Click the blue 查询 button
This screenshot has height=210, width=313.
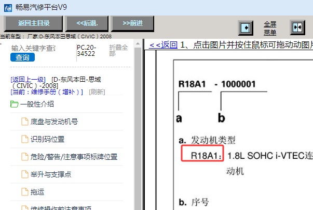tap(22, 57)
